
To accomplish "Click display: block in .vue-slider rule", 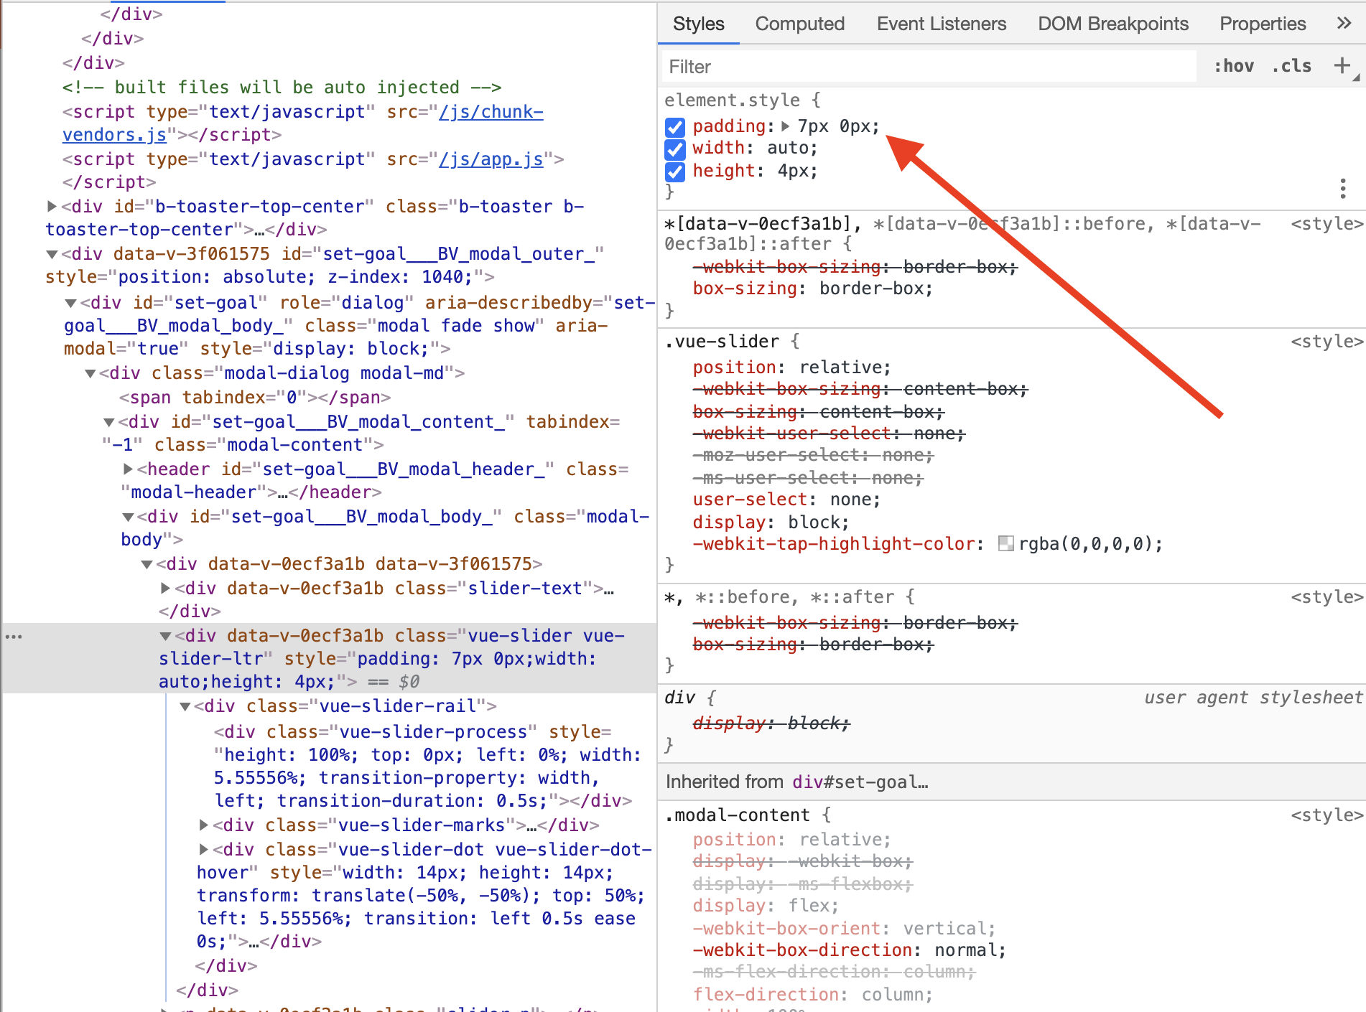I will 771,523.
